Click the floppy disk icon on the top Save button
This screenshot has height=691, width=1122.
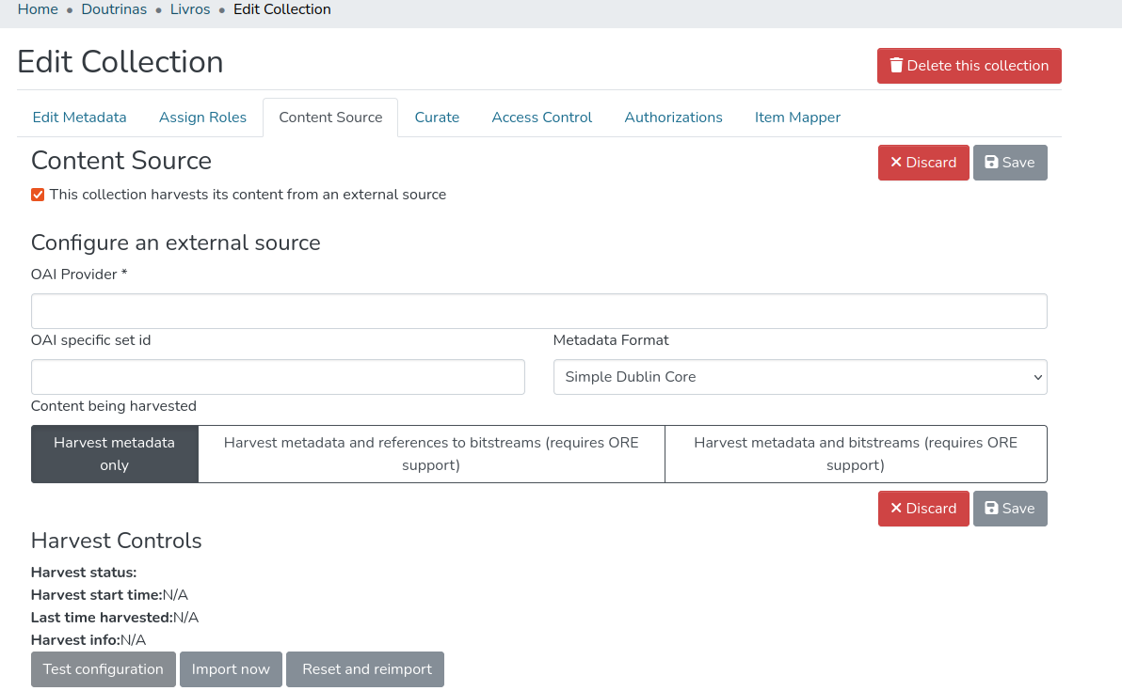point(991,163)
